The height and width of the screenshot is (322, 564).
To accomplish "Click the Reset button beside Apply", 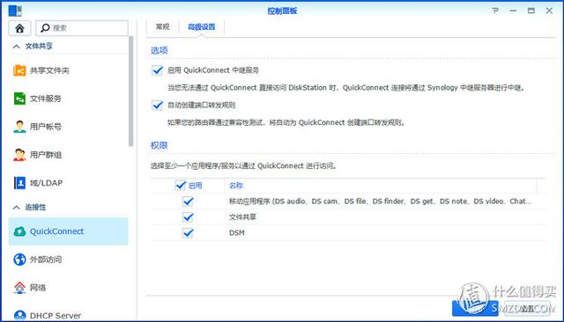I will point(527,308).
